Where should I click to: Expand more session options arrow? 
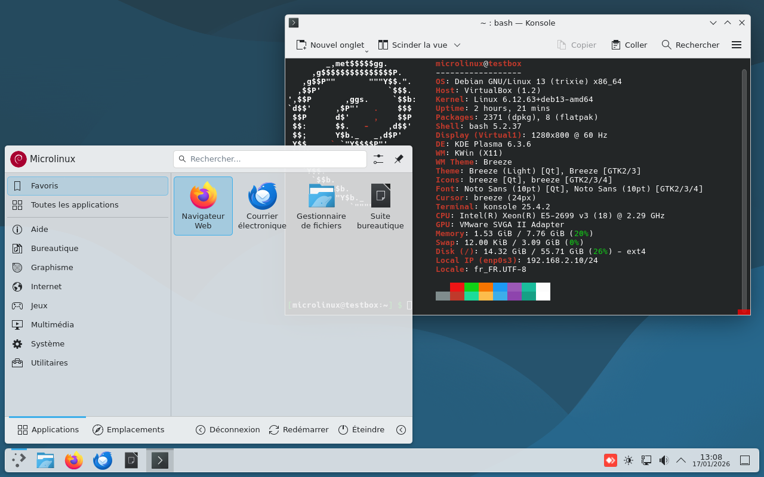401,430
